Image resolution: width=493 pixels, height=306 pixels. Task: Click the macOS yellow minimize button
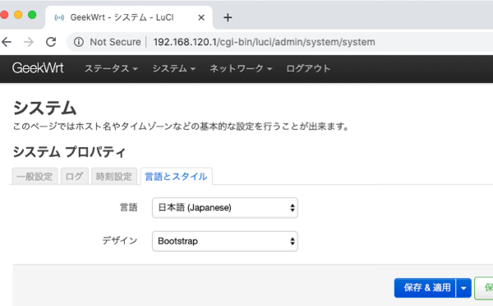pyautogui.click(x=18, y=15)
